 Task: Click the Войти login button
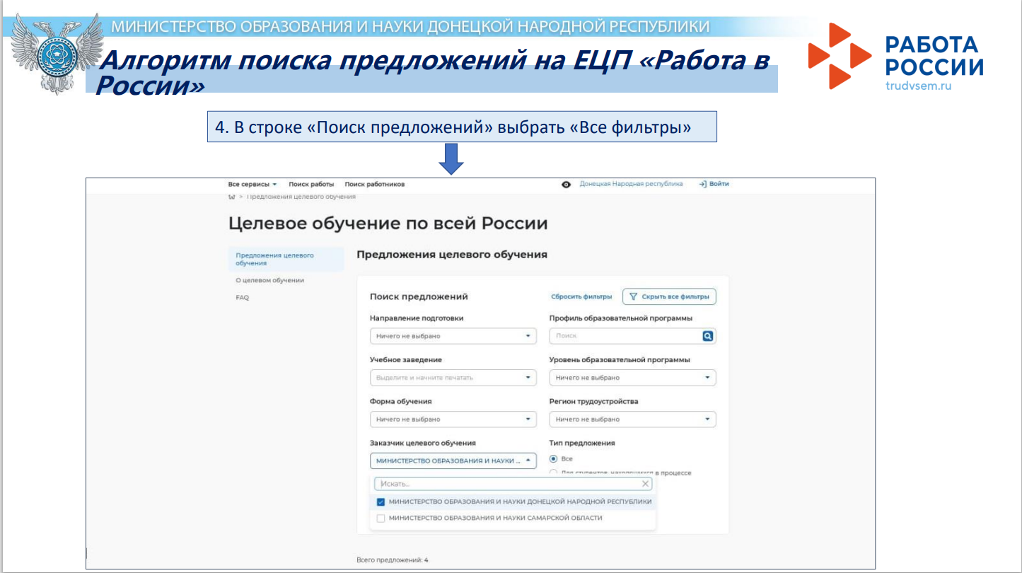click(714, 184)
